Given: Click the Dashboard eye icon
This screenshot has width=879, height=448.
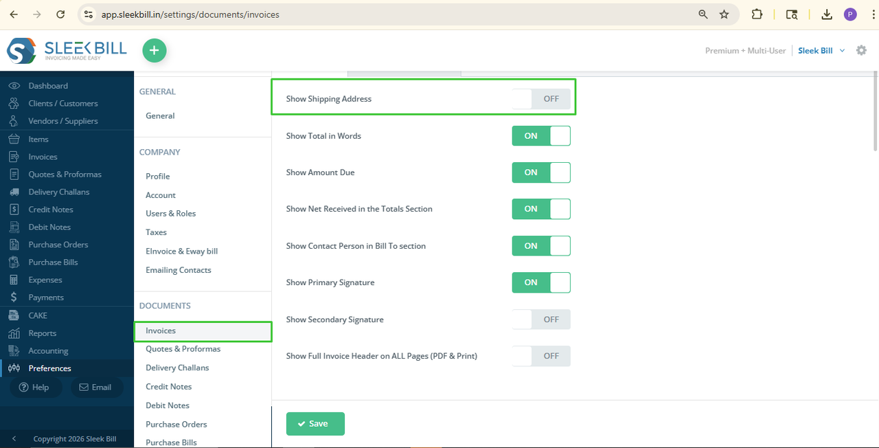Looking at the screenshot, I should tap(14, 86).
